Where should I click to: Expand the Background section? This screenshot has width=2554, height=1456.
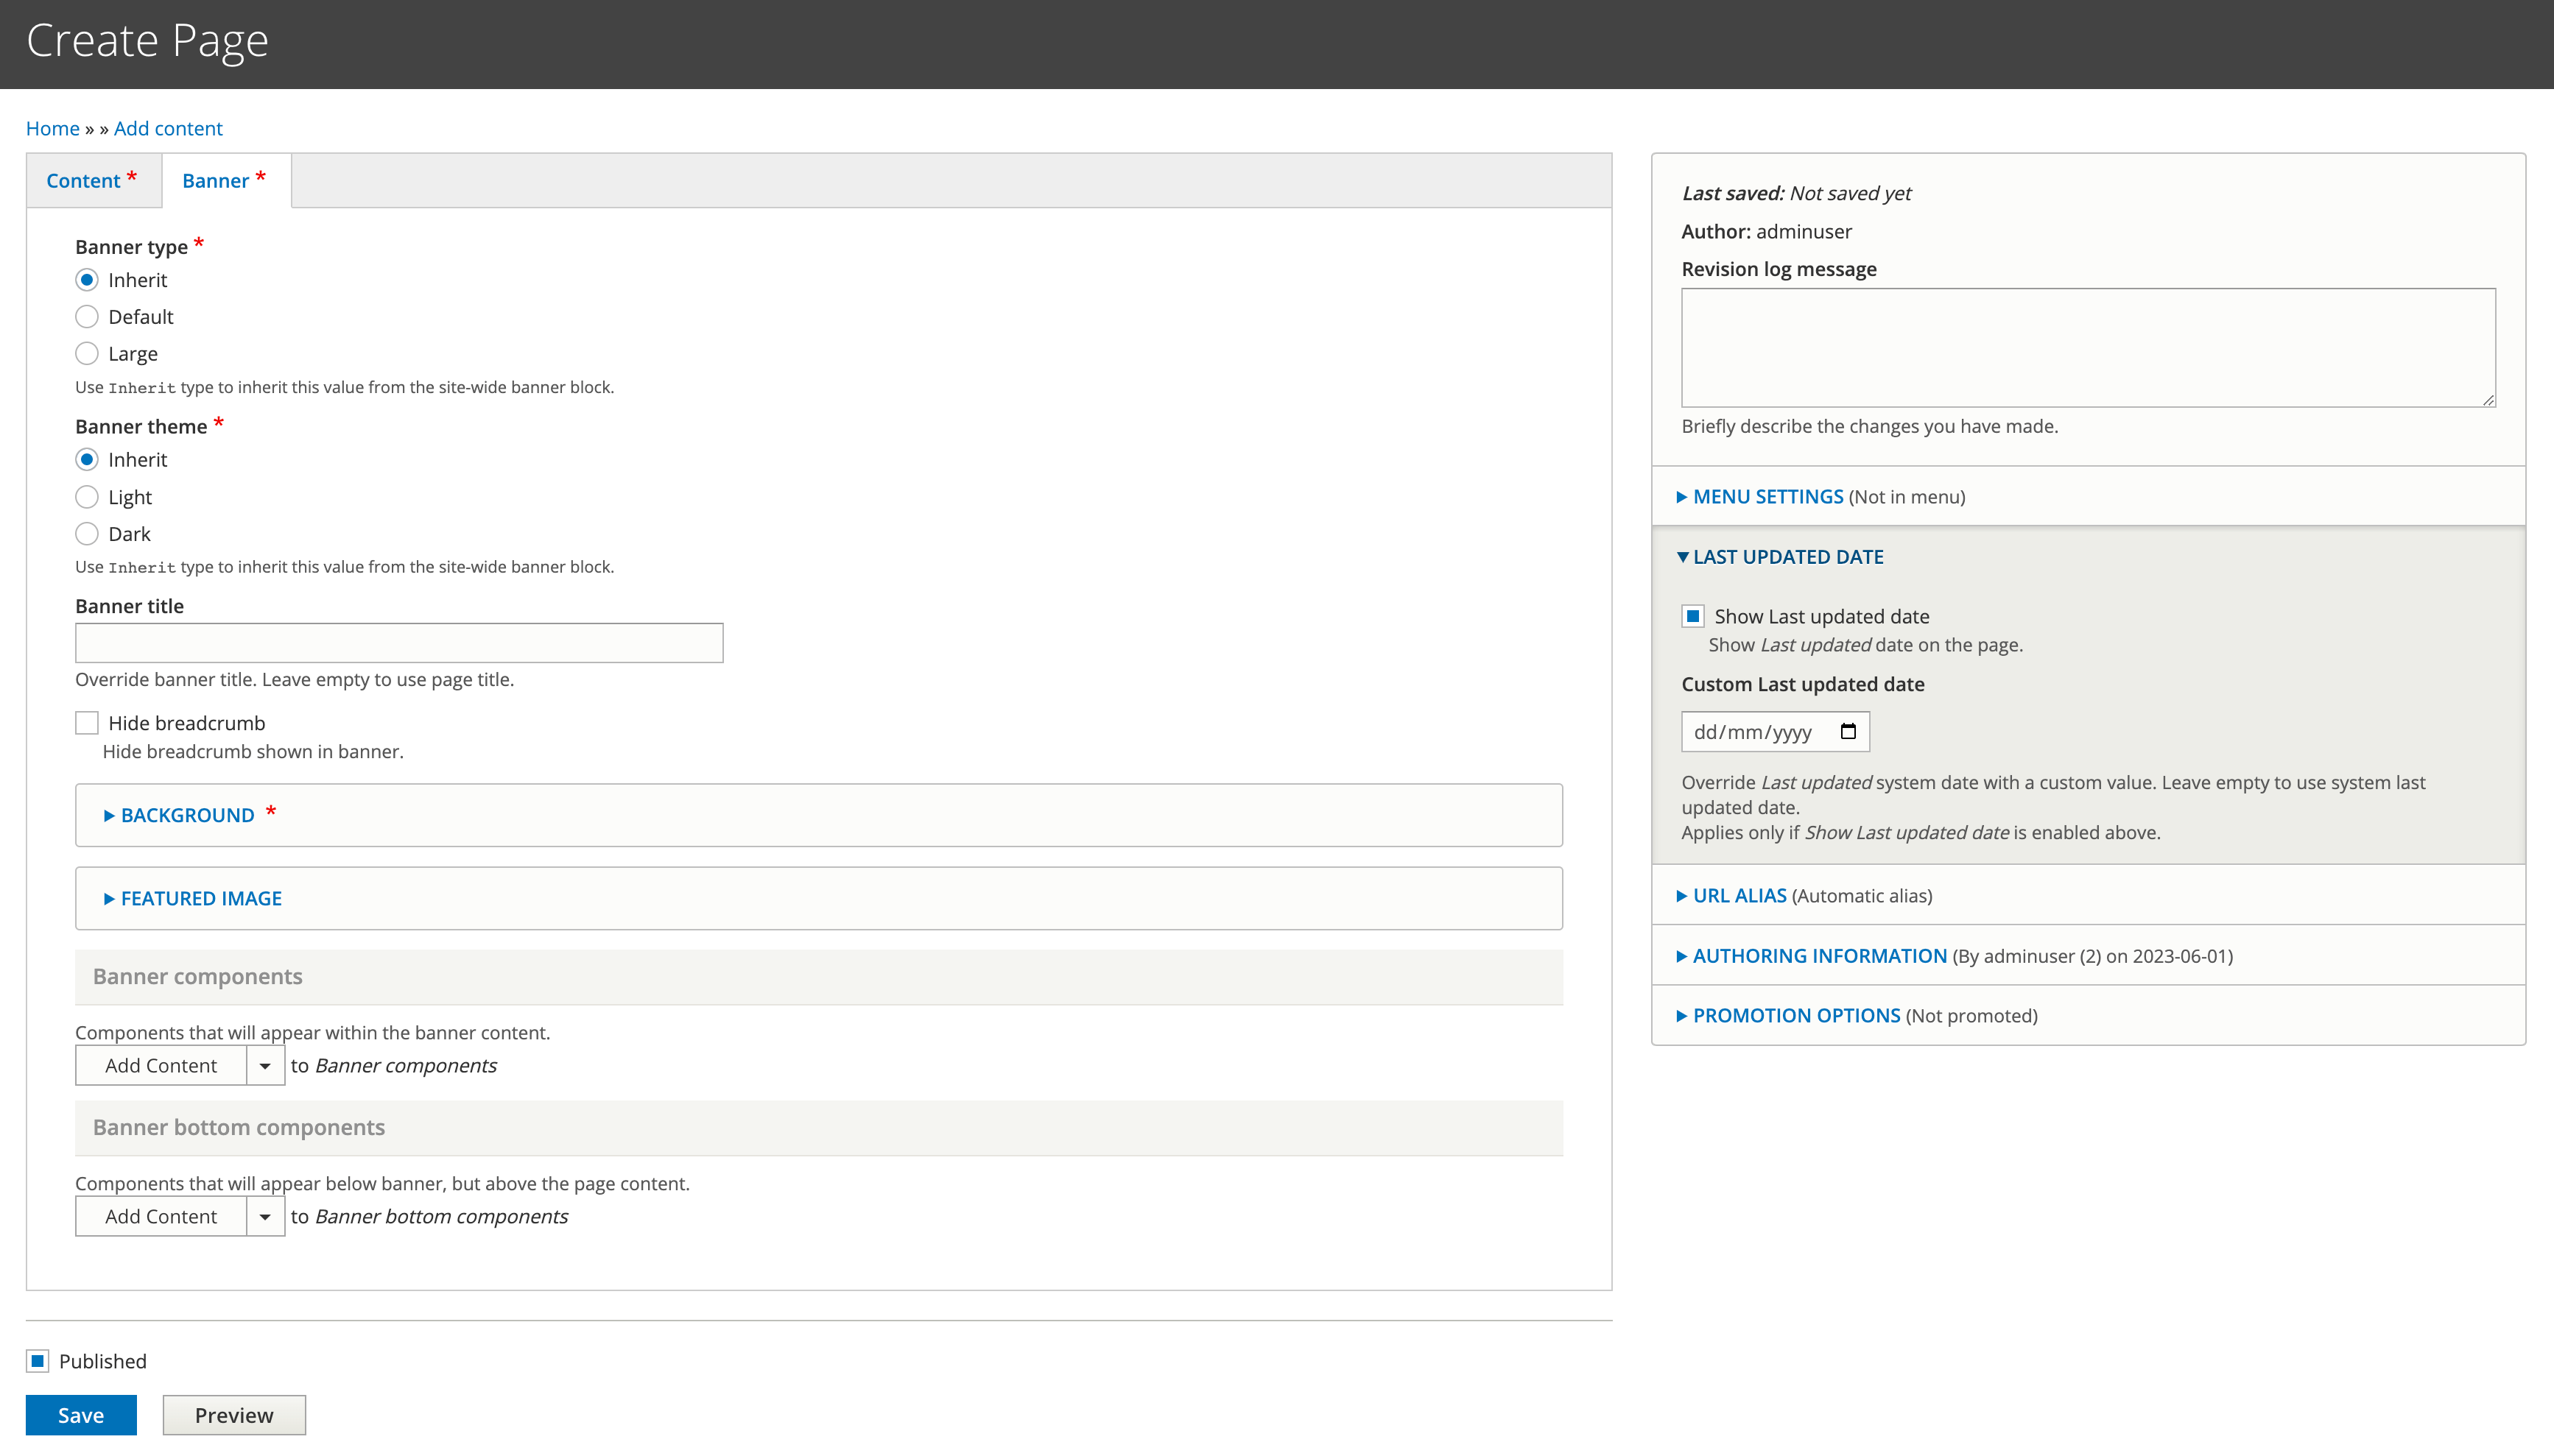pyautogui.click(x=187, y=815)
